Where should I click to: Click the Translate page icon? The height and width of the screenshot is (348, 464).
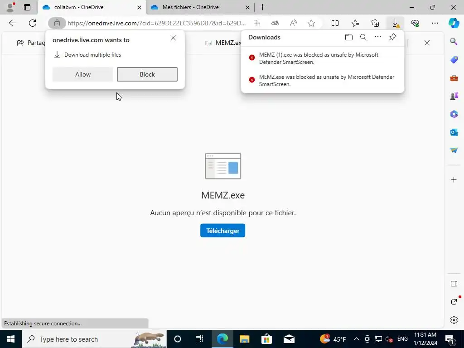275,23
